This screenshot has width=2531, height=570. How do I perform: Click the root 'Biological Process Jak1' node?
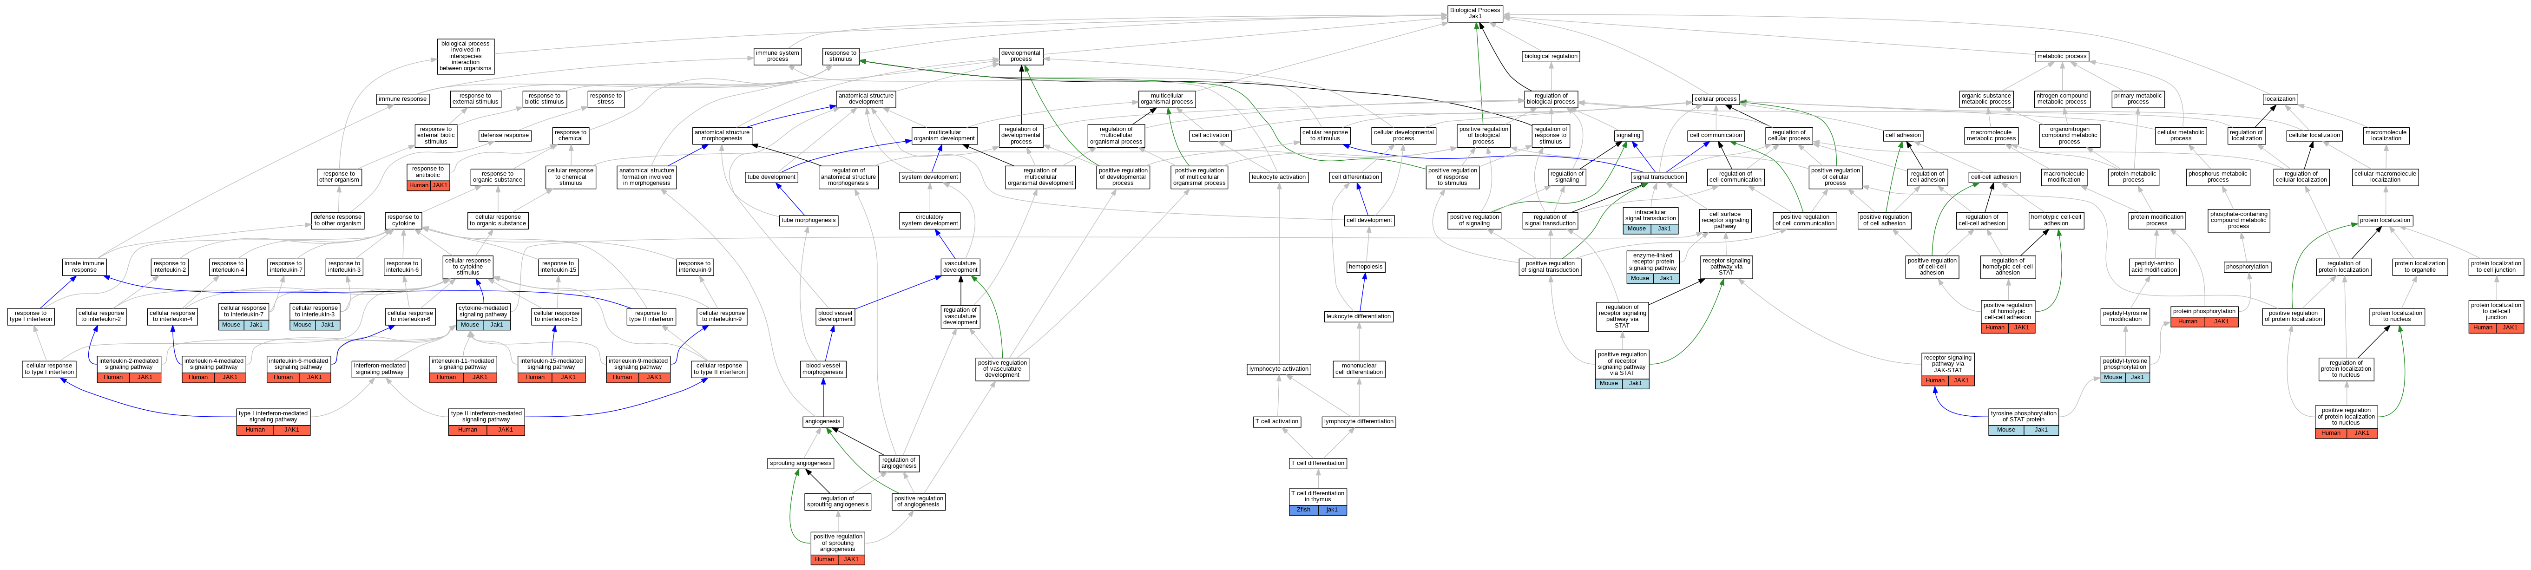(x=1475, y=13)
